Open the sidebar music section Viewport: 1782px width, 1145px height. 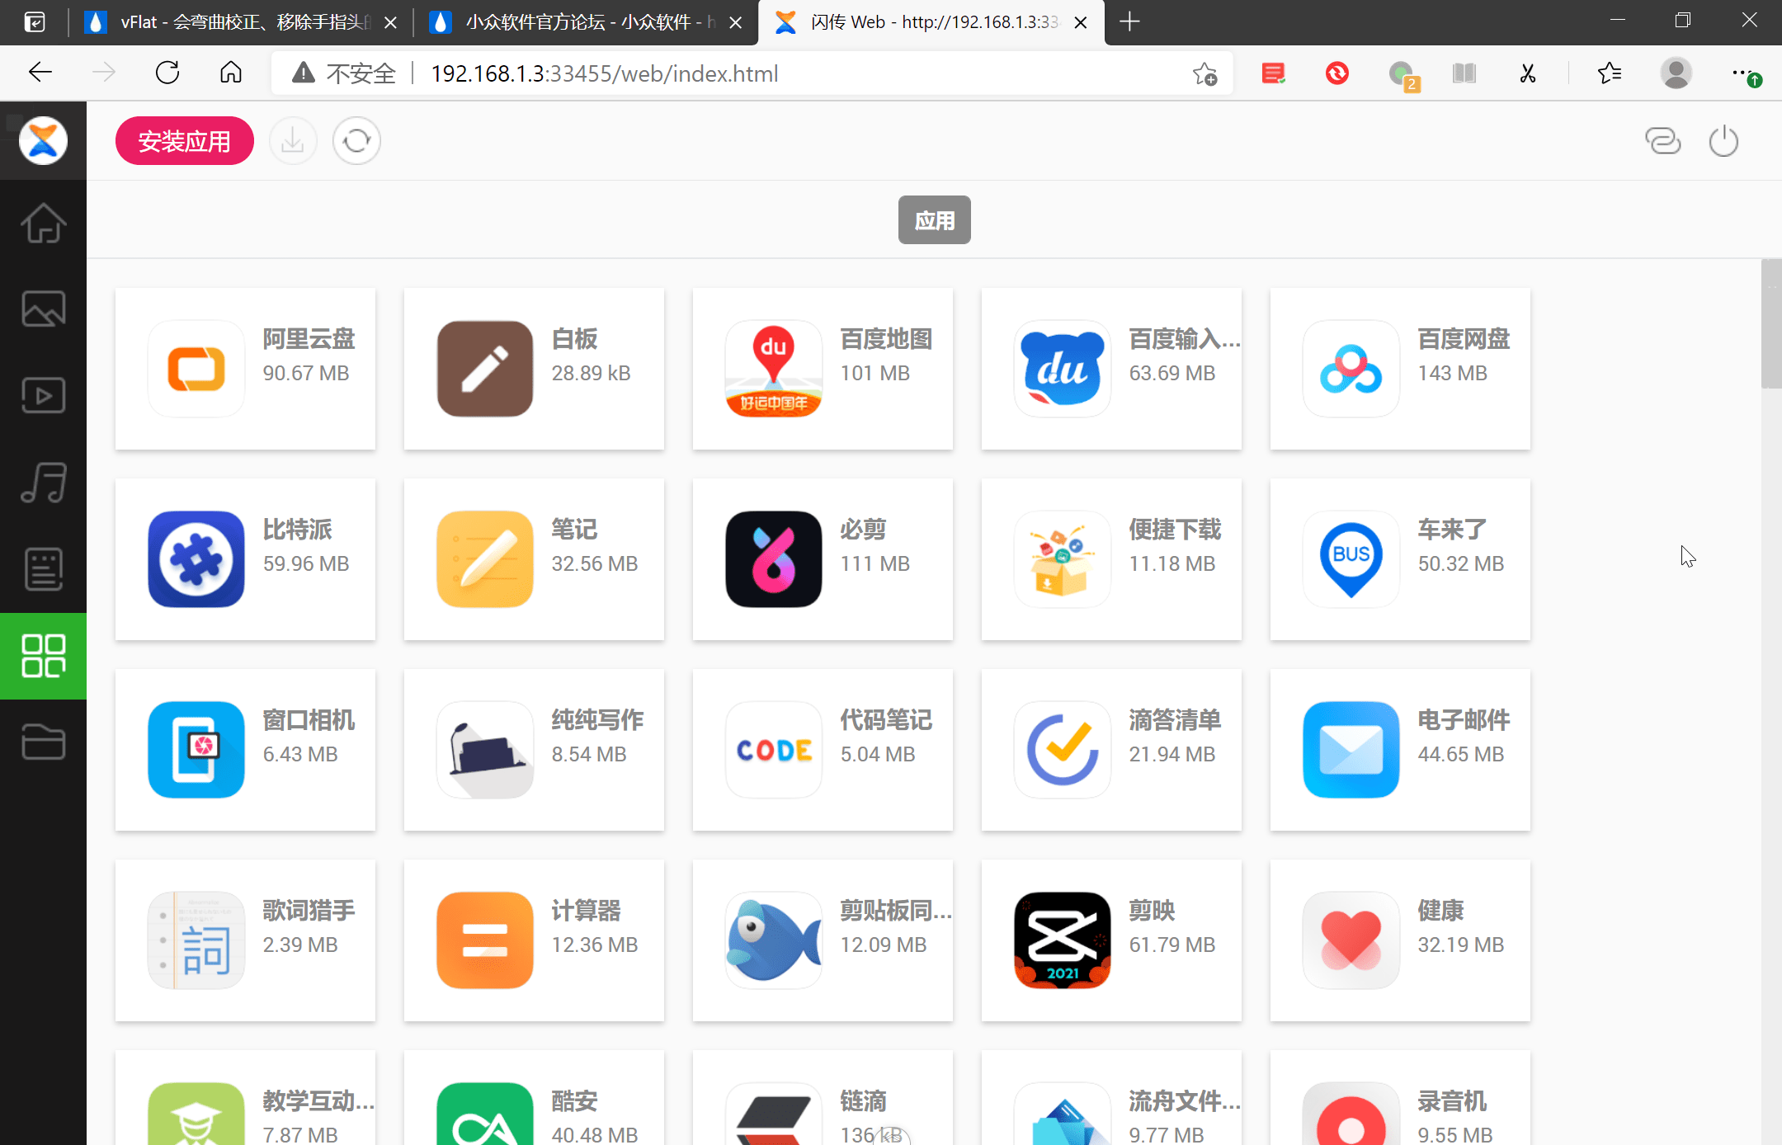pos(43,483)
